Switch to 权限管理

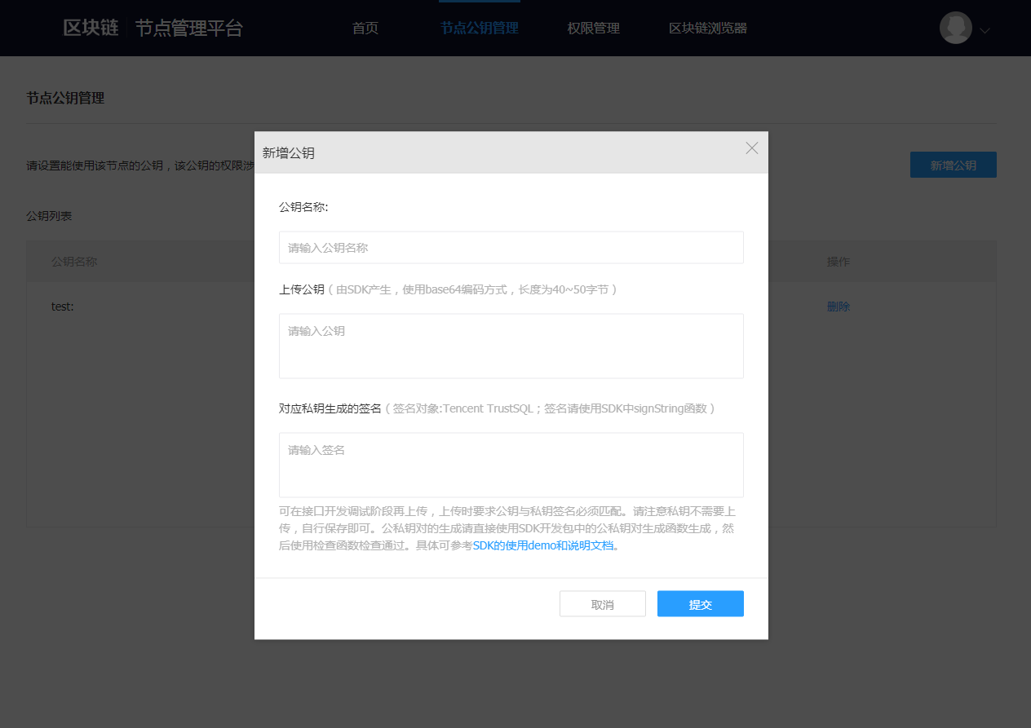click(593, 27)
